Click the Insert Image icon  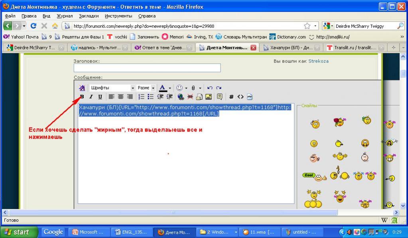[209, 97]
